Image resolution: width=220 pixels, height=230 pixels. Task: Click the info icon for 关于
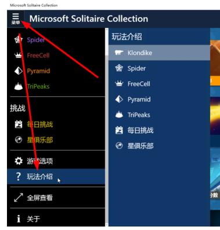19,218
